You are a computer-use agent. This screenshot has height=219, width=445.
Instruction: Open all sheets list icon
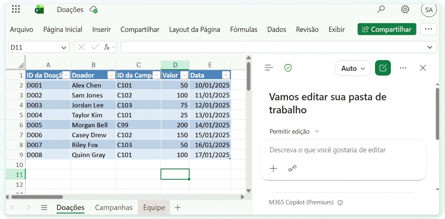[44, 207]
